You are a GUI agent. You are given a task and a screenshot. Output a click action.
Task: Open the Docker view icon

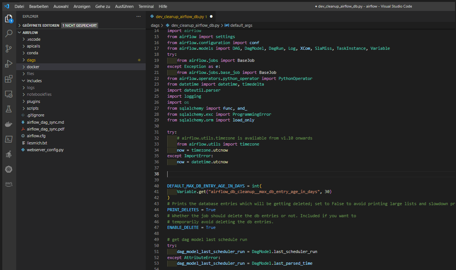coord(8,124)
